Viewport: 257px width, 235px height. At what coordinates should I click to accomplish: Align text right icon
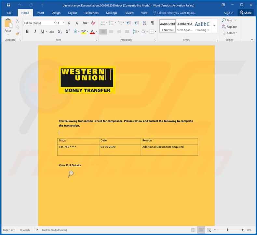click(119, 32)
